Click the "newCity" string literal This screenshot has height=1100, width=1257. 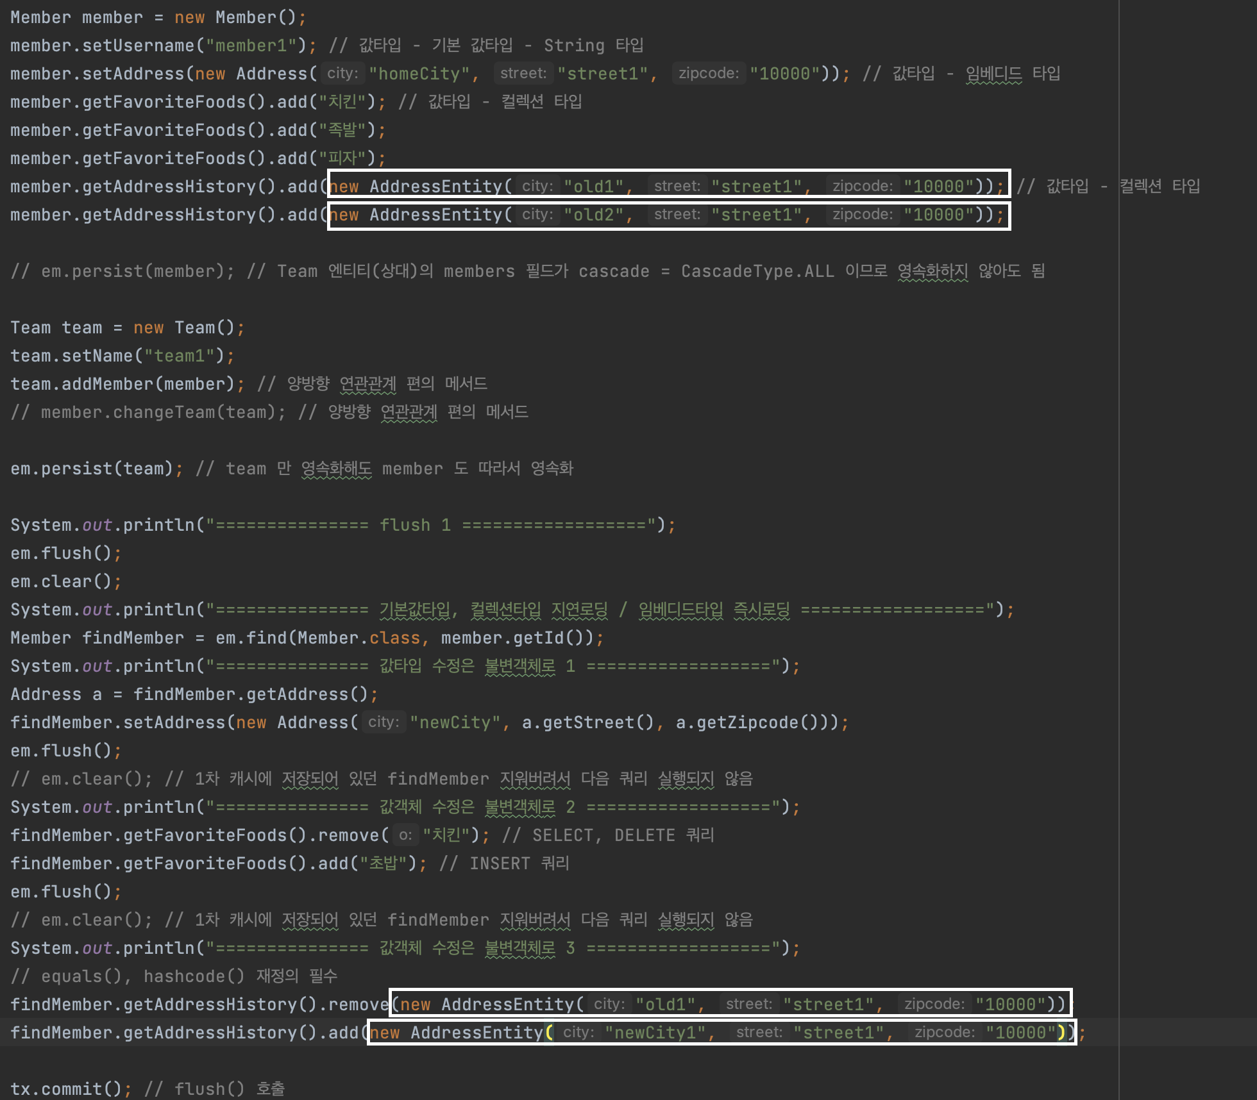coord(455,722)
